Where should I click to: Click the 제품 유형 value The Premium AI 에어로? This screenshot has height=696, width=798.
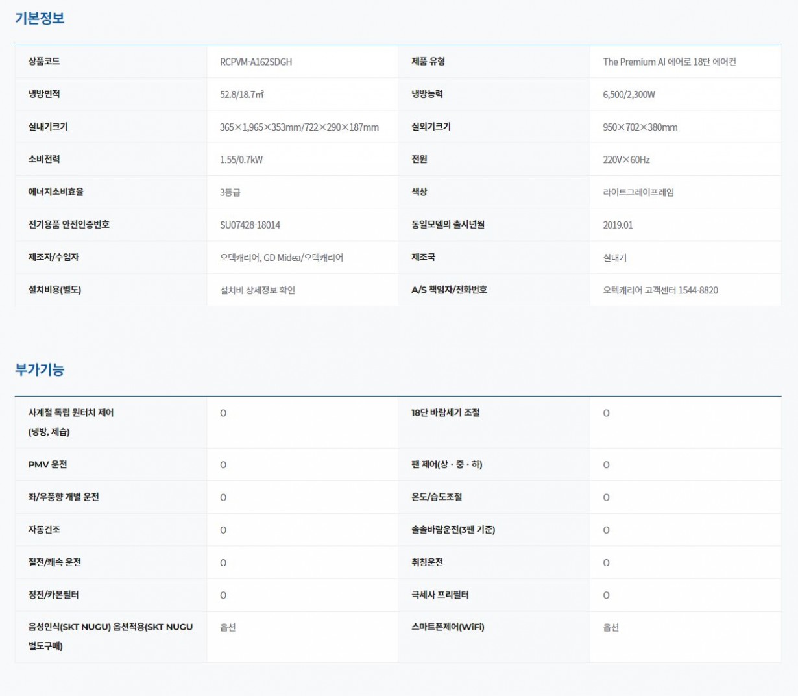[x=669, y=62]
